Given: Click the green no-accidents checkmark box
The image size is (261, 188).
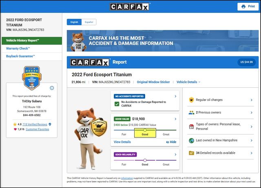Looking at the screenshot, I should (x=117, y=104).
